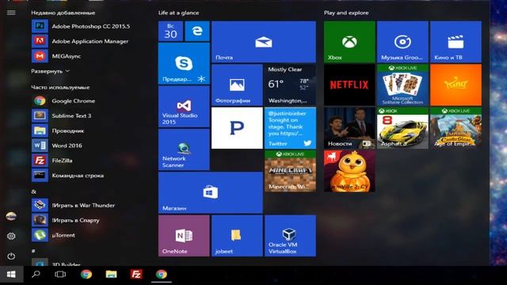The width and height of the screenshot is (507, 285).
Task: Open the Фотографии photos tile
Action: (x=237, y=85)
